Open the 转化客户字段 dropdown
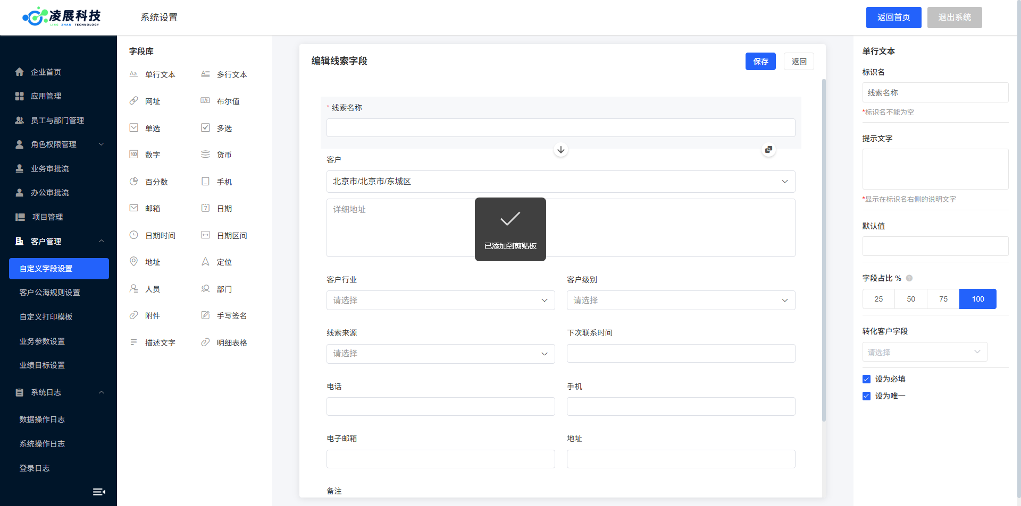 (924, 352)
